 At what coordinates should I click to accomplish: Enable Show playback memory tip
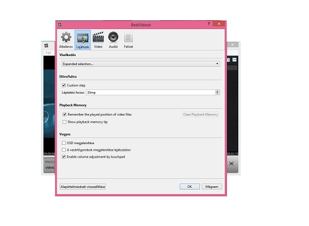click(x=64, y=122)
